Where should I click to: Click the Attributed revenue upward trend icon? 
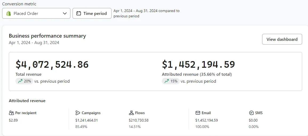tap(166, 81)
